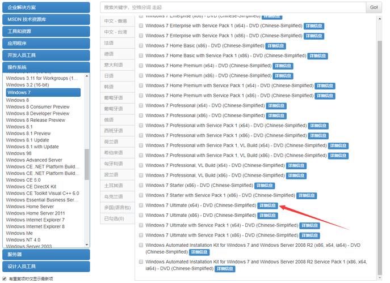Open 详细信息 badge for Professional VL Build (x64)

(x=296, y=166)
